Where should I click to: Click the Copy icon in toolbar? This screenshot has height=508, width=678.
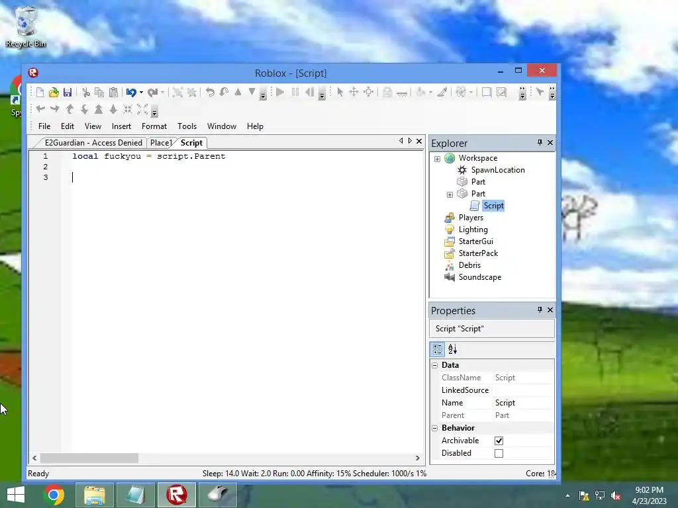click(x=99, y=92)
